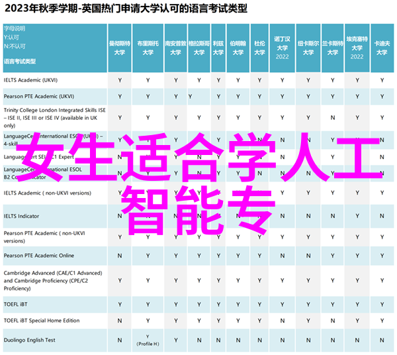Select the '利兹大学' column header
The height and width of the screenshot is (355, 397).
(x=218, y=48)
